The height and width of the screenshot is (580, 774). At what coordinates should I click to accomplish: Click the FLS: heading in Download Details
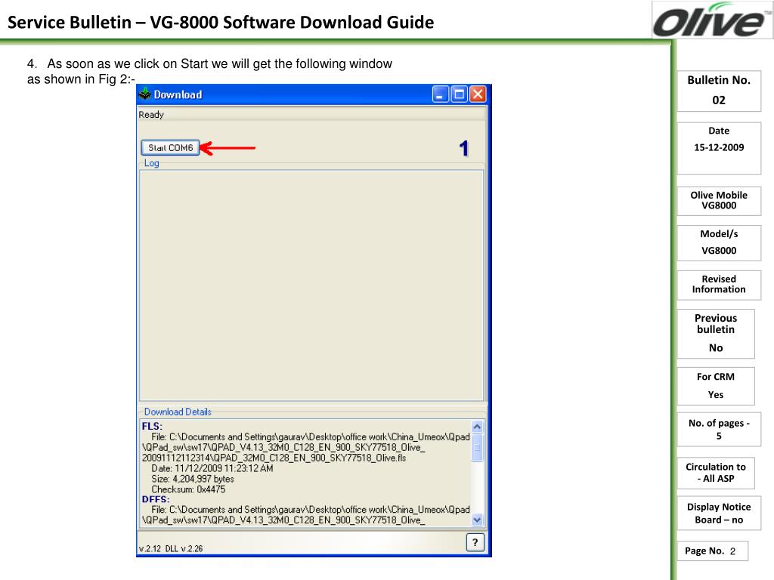[152, 426]
